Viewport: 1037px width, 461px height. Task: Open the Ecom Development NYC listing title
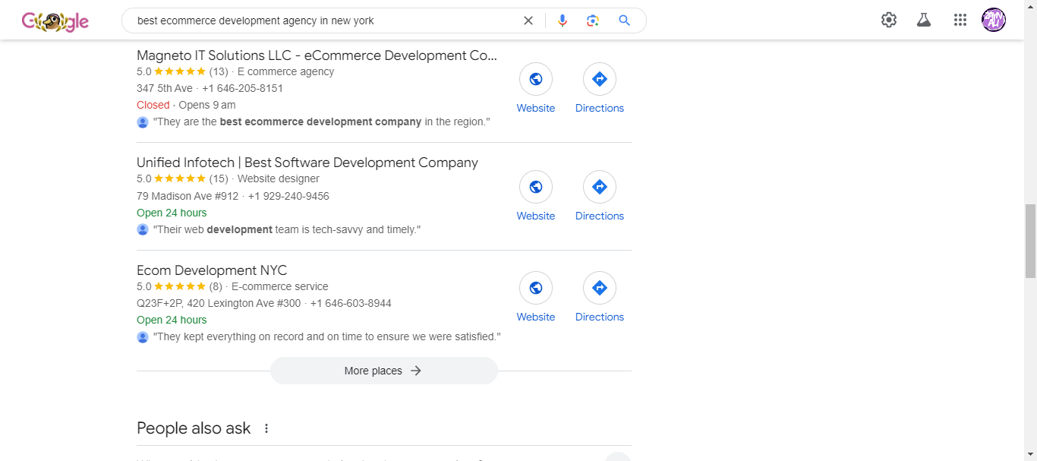pyautogui.click(x=212, y=270)
